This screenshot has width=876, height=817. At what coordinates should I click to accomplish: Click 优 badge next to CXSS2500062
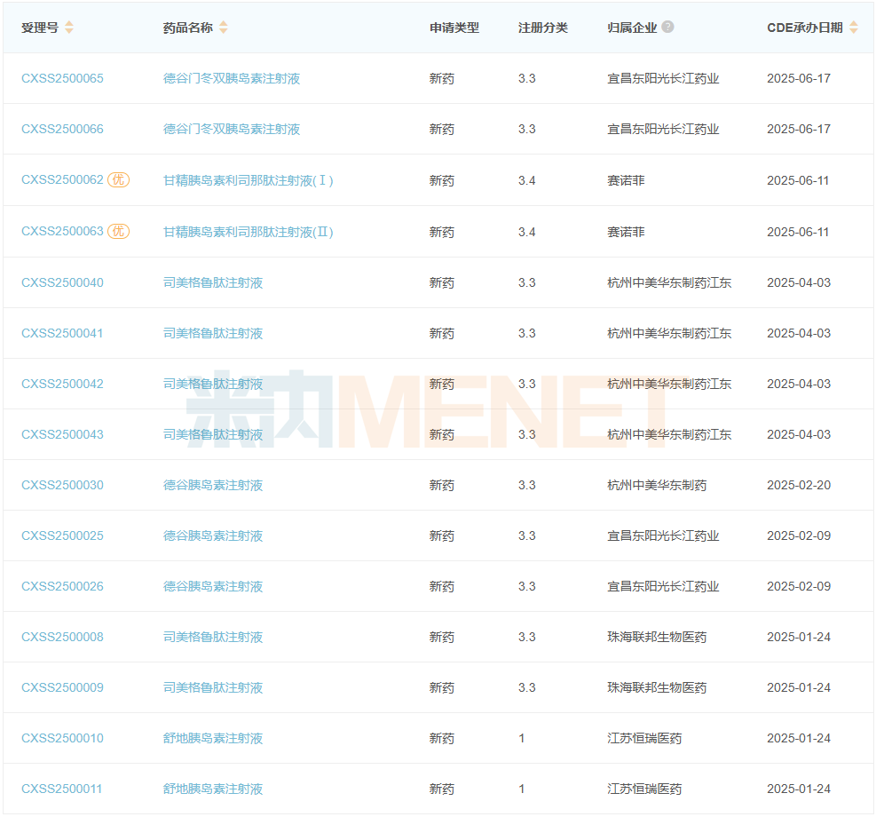coord(118,180)
